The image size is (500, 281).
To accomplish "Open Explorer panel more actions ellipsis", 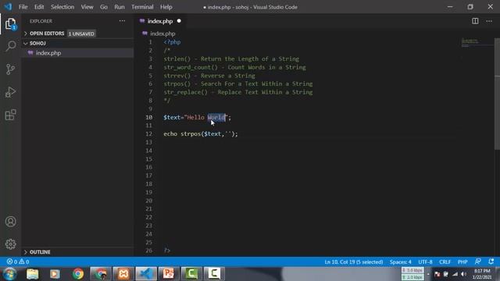I will [x=122, y=21].
